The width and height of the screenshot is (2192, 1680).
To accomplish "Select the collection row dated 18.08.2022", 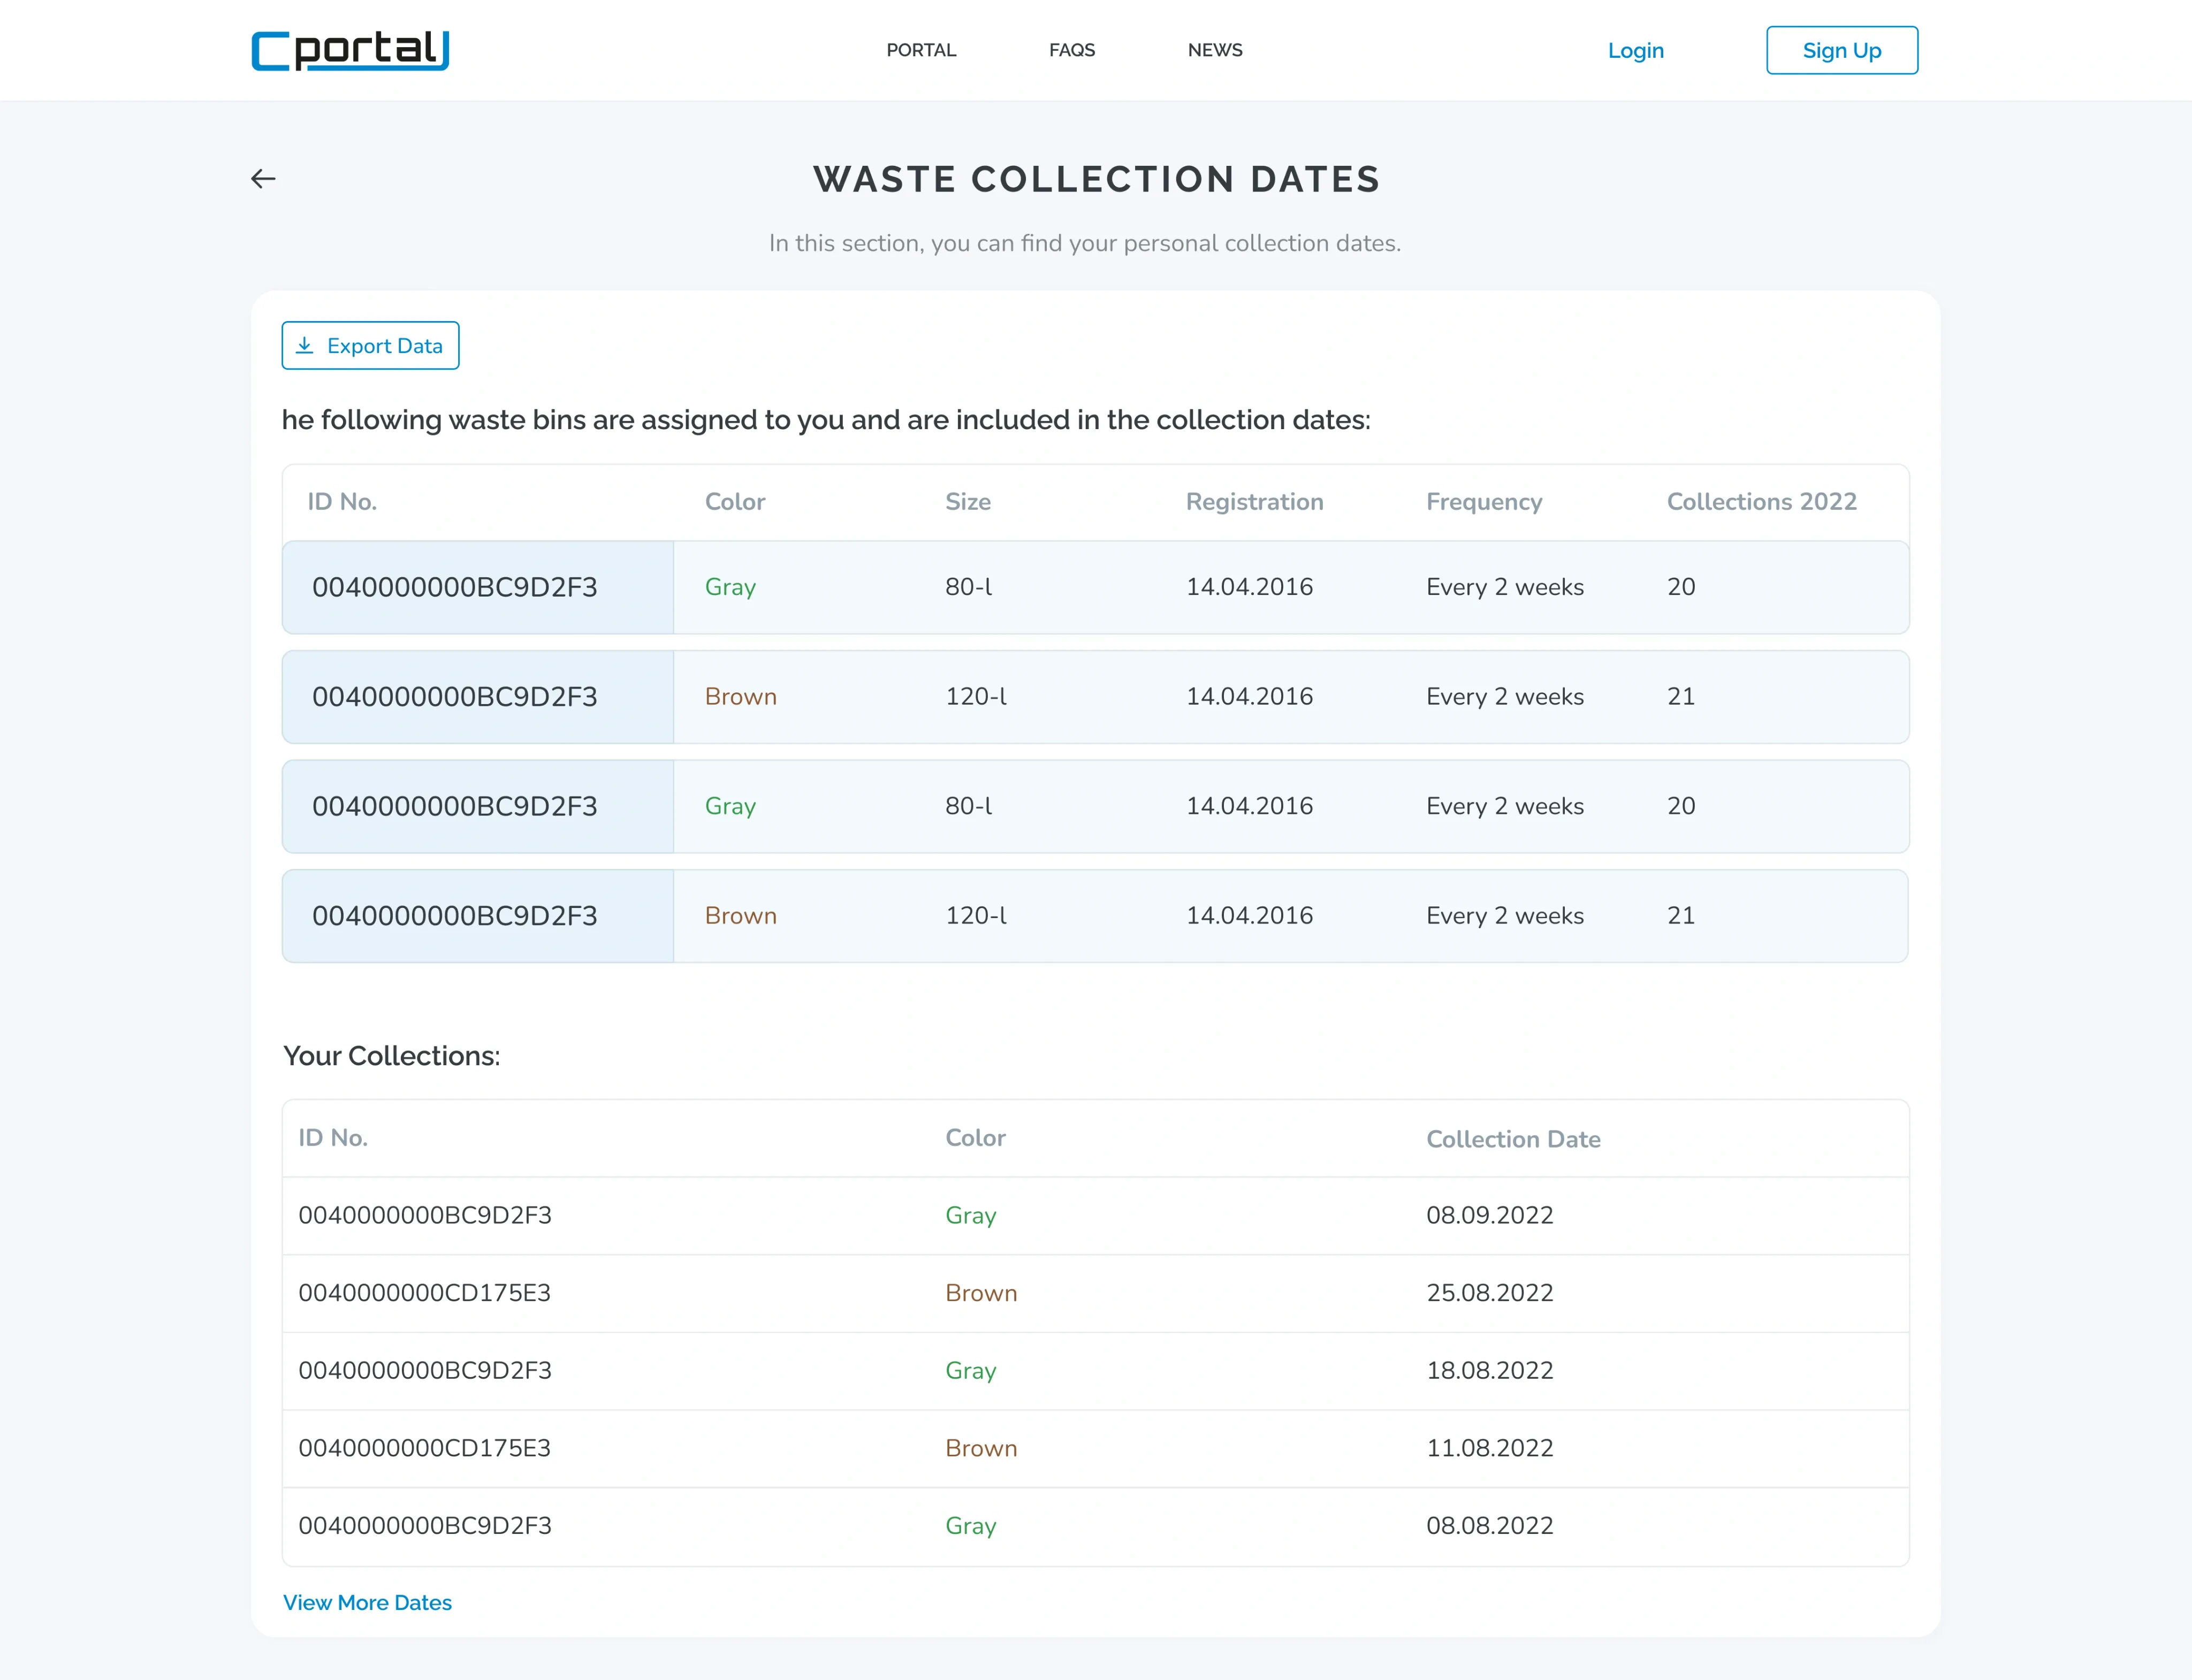I will [x=1094, y=1370].
